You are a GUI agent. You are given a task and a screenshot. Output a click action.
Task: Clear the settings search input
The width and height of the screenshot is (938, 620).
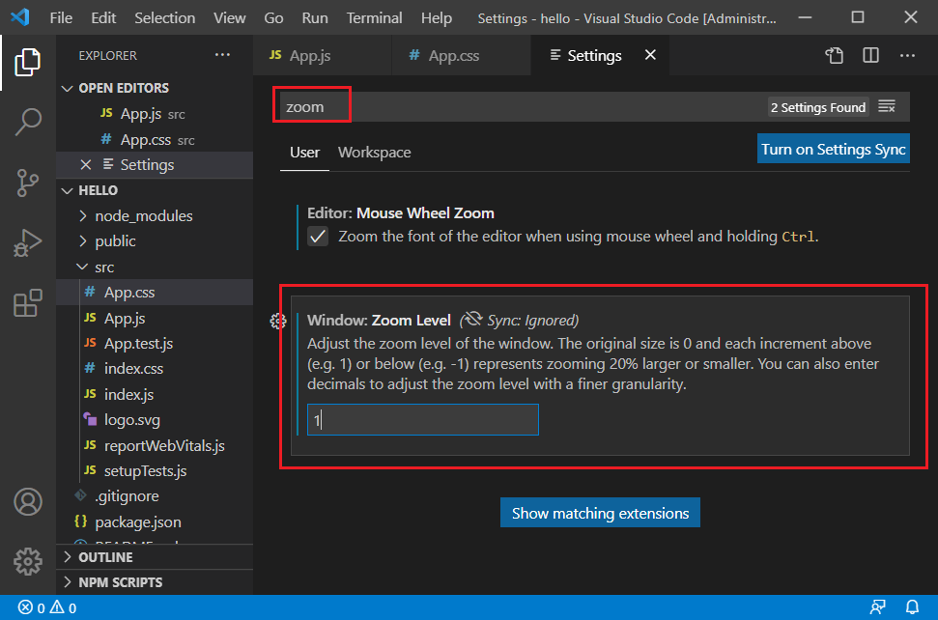point(887,107)
